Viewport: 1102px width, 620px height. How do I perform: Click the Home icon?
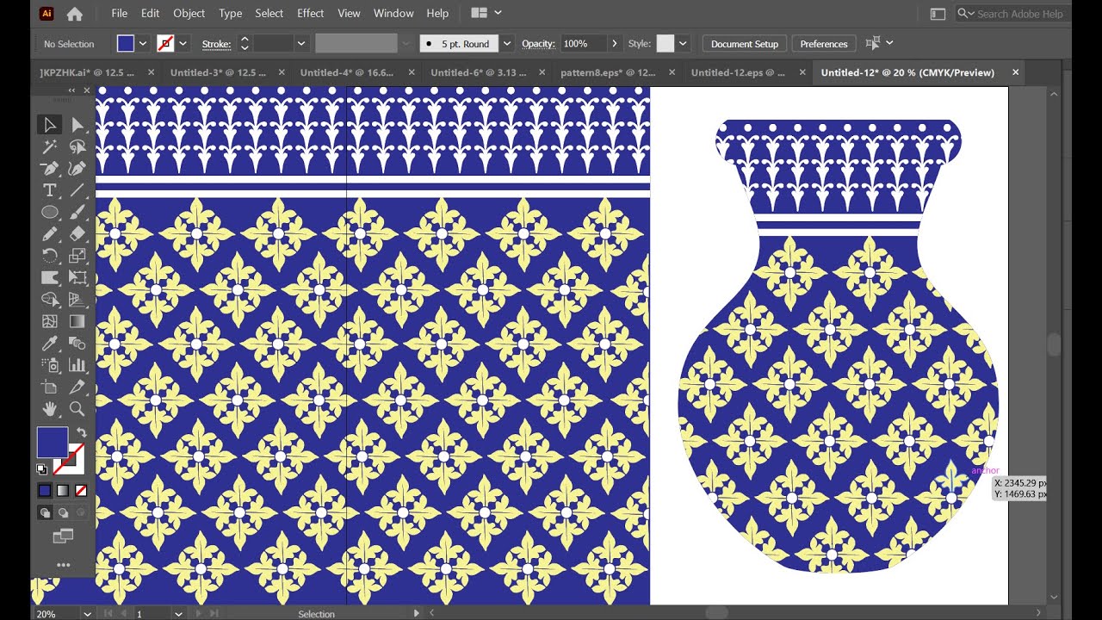click(x=75, y=14)
